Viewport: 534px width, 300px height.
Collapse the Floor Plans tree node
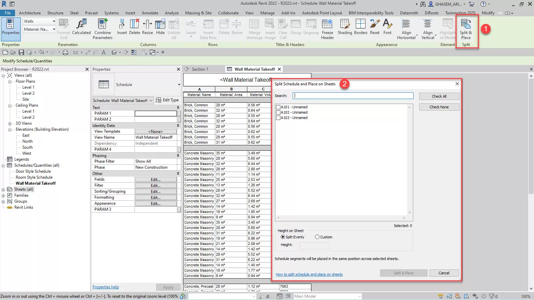(x=10, y=81)
